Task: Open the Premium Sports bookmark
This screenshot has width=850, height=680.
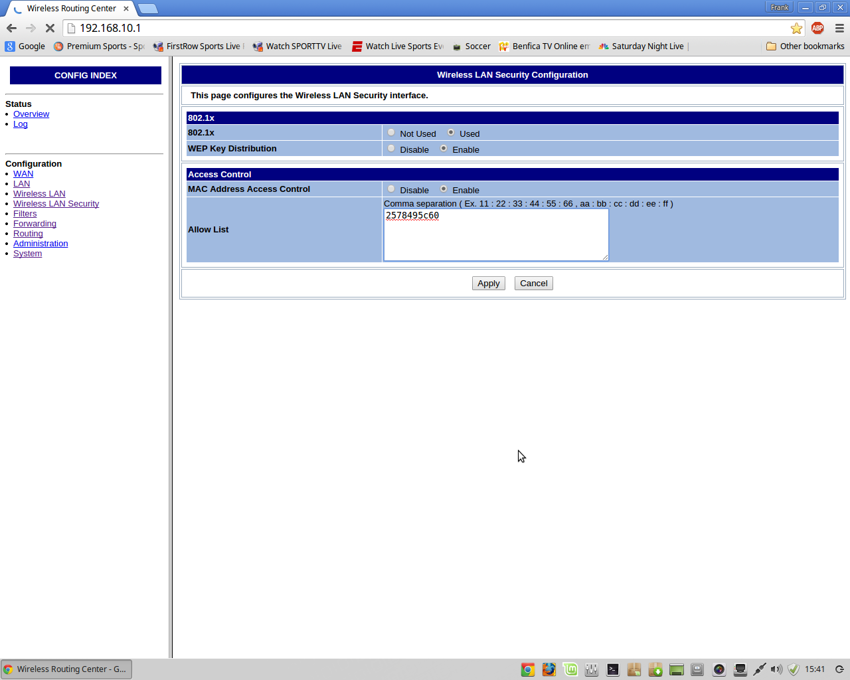Action: coord(99,46)
